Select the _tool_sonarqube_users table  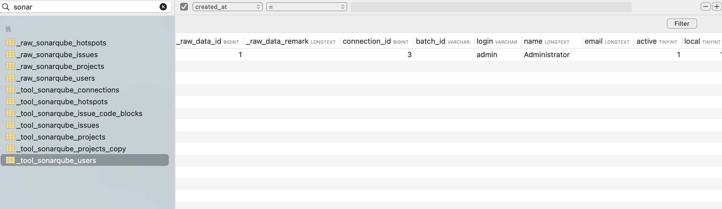point(85,160)
